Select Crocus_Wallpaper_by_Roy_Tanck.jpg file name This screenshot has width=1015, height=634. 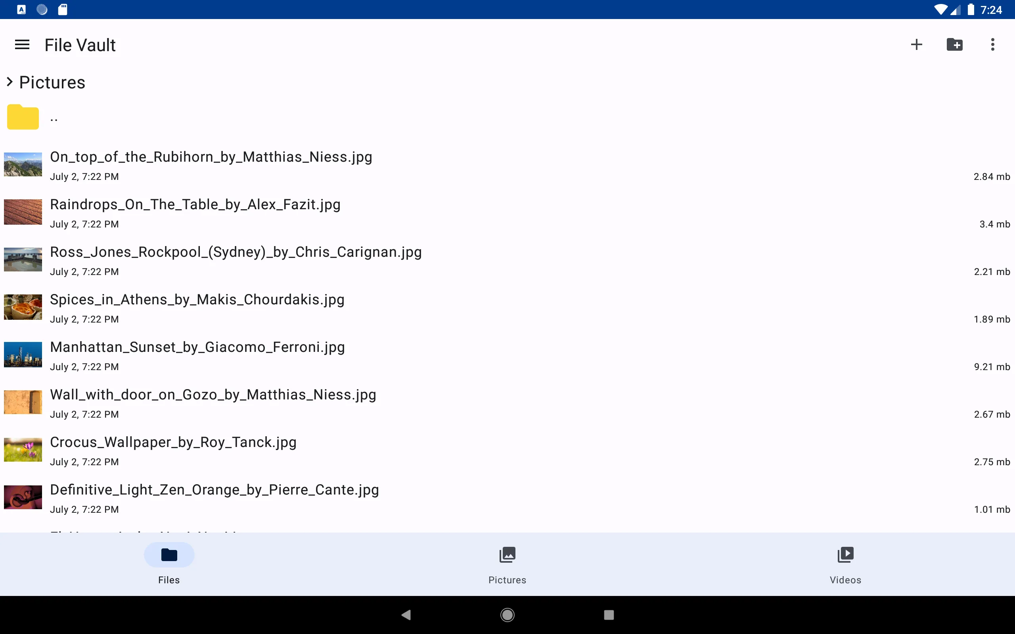click(173, 442)
